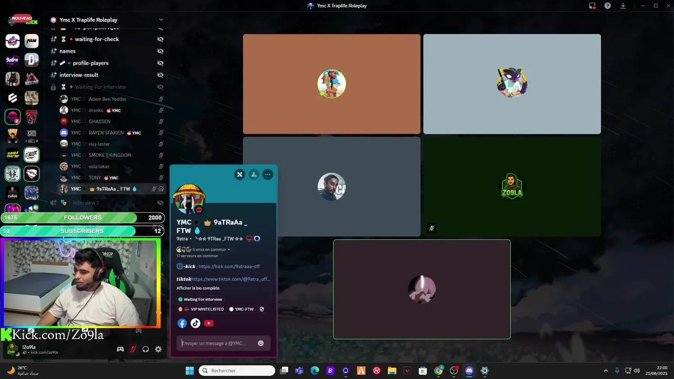Open profile-players channel
This screenshot has width=674, height=379.
click(107, 63)
